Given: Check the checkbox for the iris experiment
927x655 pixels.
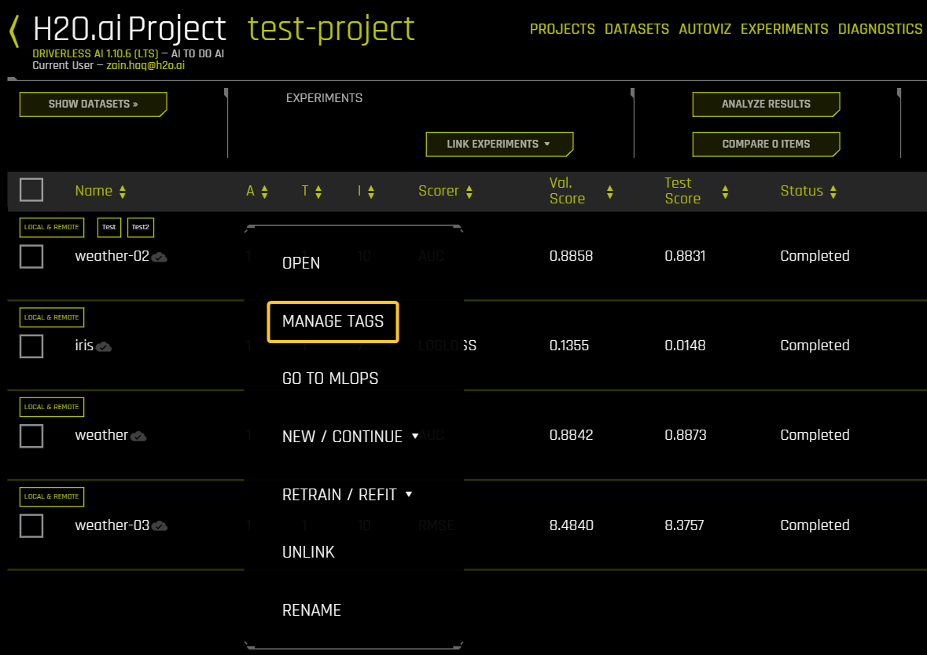Looking at the screenshot, I should point(31,346).
